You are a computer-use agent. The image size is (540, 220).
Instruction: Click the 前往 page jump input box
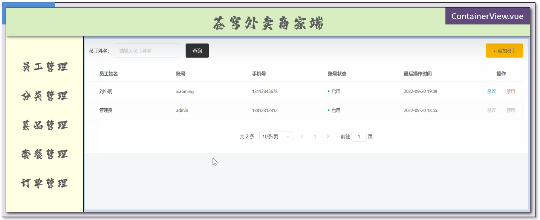pos(359,137)
